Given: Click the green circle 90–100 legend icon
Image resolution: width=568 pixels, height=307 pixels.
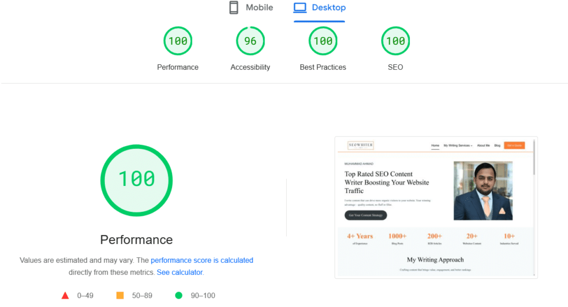Looking at the screenshot, I should click(x=179, y=295).
